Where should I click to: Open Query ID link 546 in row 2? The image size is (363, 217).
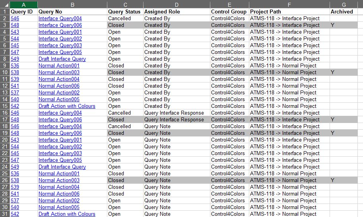point(15,19)
